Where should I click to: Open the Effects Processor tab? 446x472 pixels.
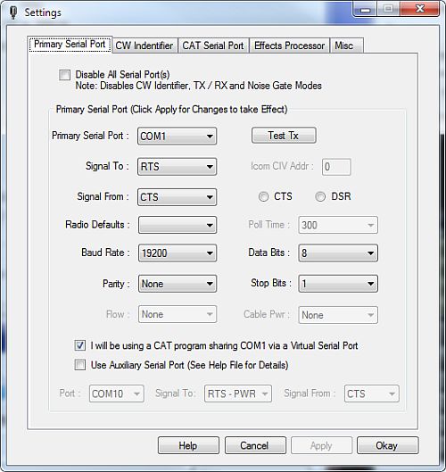pos(290,46)
